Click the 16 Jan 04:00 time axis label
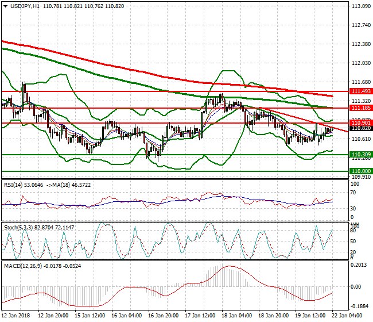Viewport: 373px width, 322px height. (127, 316)
